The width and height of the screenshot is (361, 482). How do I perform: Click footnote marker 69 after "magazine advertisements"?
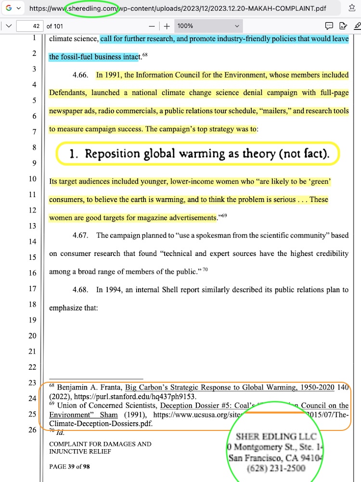click(x=224, y=215)
